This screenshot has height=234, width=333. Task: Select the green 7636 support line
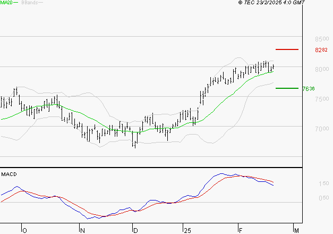pos(287,88)
